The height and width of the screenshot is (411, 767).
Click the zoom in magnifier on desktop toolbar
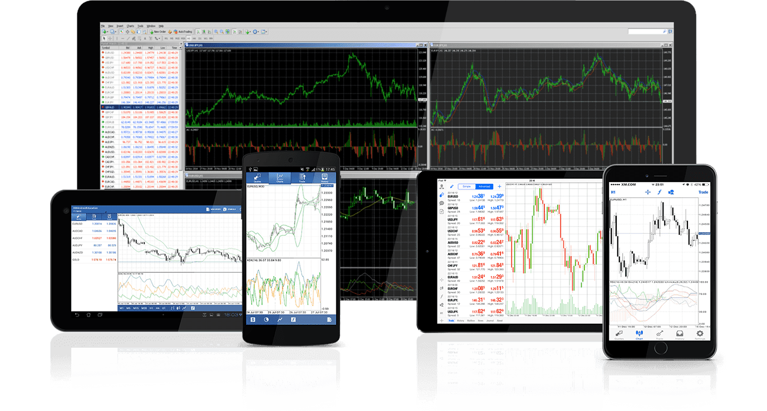[x=216, y=32]
